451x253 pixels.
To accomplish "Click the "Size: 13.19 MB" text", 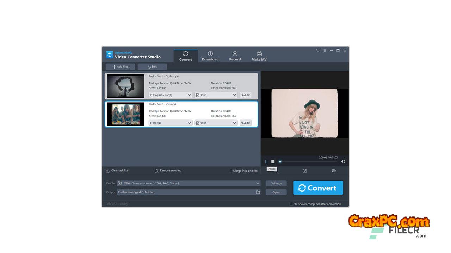I will click(x=157, y=88).
